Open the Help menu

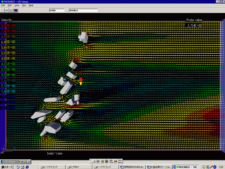coord(31,5)
